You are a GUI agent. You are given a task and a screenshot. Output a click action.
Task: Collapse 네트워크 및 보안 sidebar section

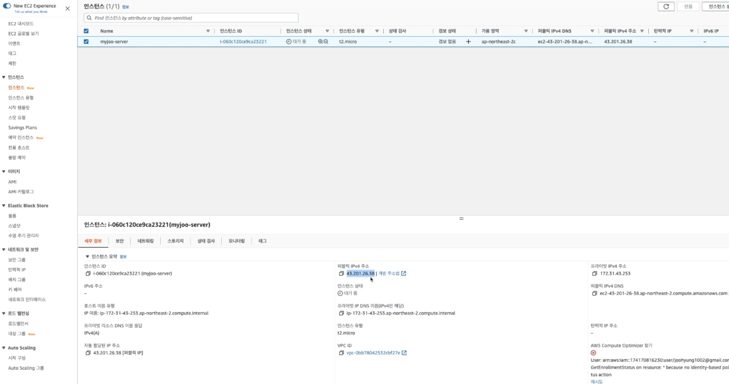(4, 249)
